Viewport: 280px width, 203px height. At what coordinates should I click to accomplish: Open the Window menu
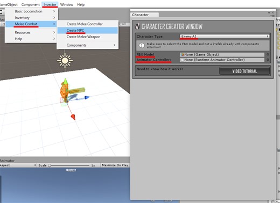coord(67,4)
